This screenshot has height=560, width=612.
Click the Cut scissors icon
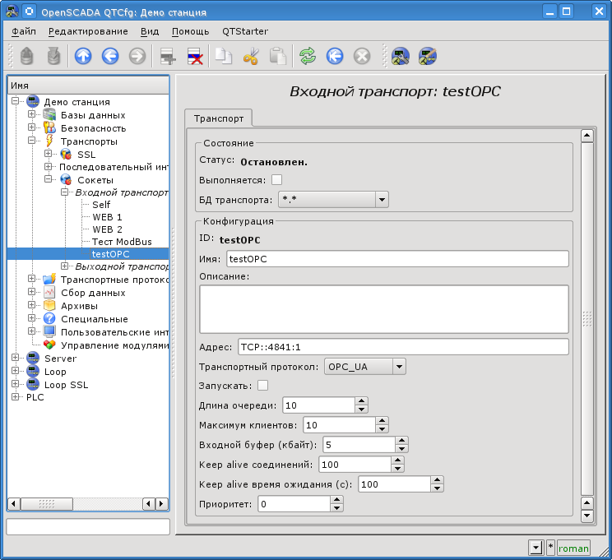point(251,56)
